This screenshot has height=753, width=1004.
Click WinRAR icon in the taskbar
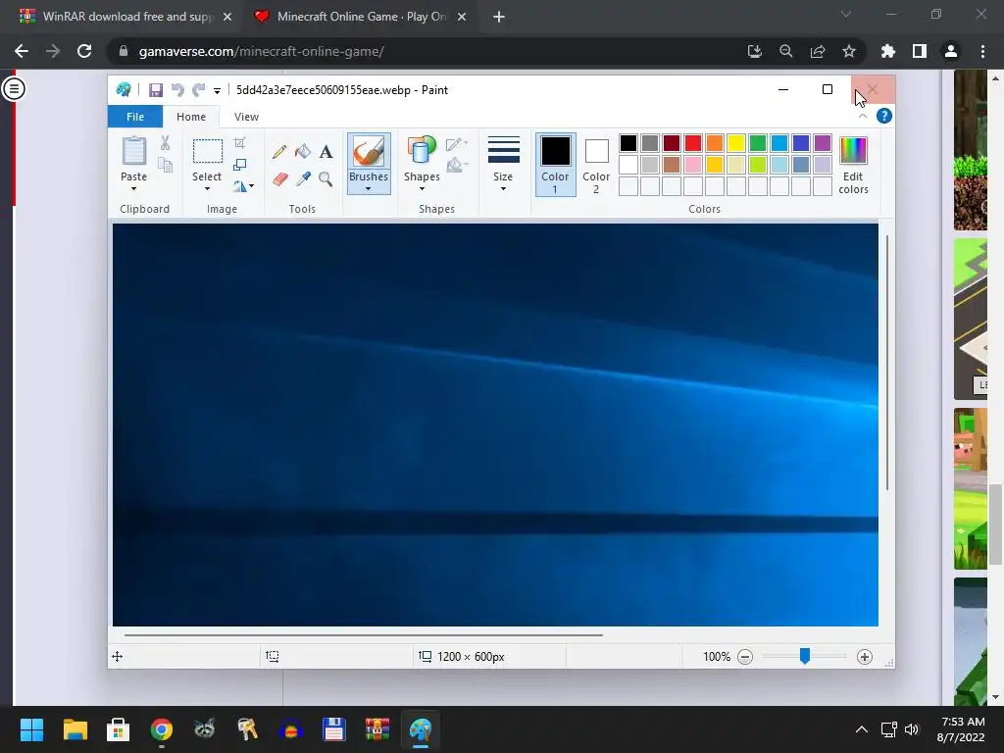click(x=377, y=729)
